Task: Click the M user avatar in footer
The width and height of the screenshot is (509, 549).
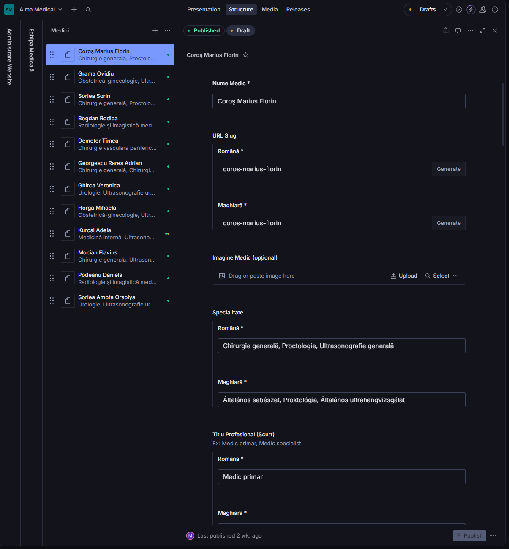Action: pyautogui.click(x=190, y=536)
